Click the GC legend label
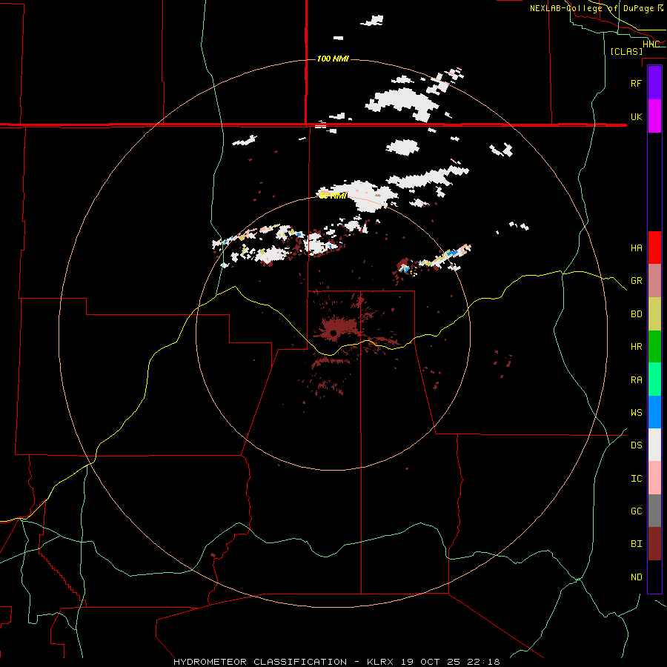667x667 pixels. pyautogui.click(x=636, y=511)
